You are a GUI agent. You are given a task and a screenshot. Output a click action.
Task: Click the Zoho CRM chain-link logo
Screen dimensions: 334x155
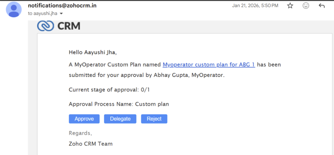click(46, 26)
